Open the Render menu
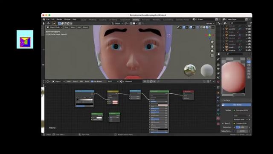Image resolution: width=273 pixels, height=154 pixels. [59, 19]
